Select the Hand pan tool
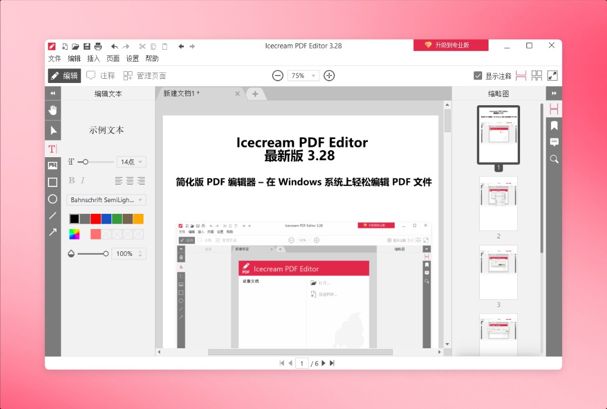607x409 pixels. point(53,110)
